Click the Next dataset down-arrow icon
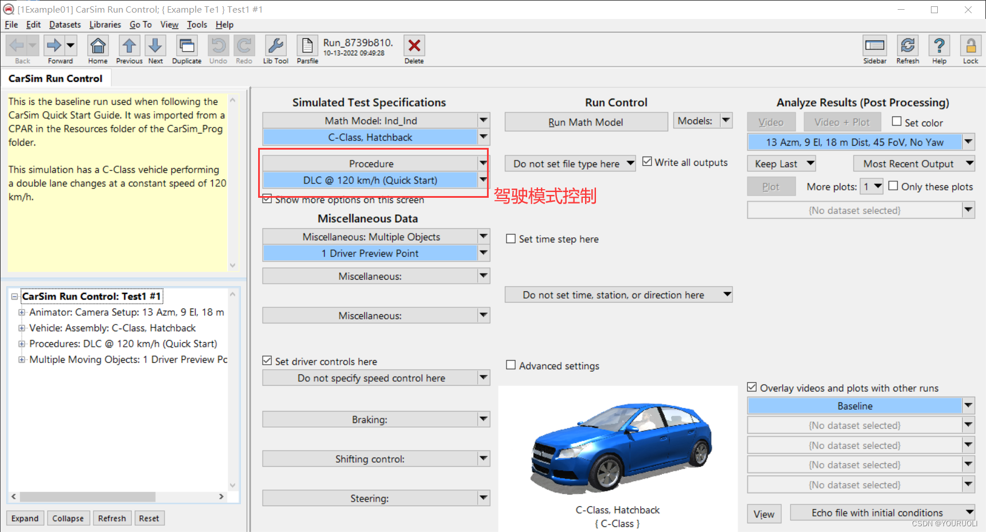This screenshot has width=986, height=532. [155, 46]
